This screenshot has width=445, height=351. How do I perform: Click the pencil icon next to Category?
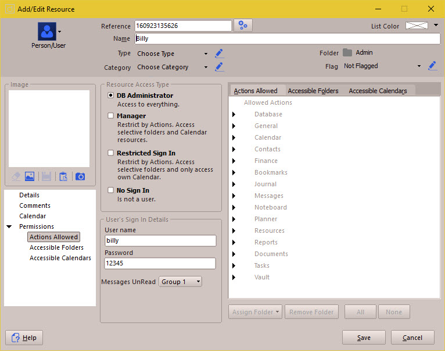219,67
